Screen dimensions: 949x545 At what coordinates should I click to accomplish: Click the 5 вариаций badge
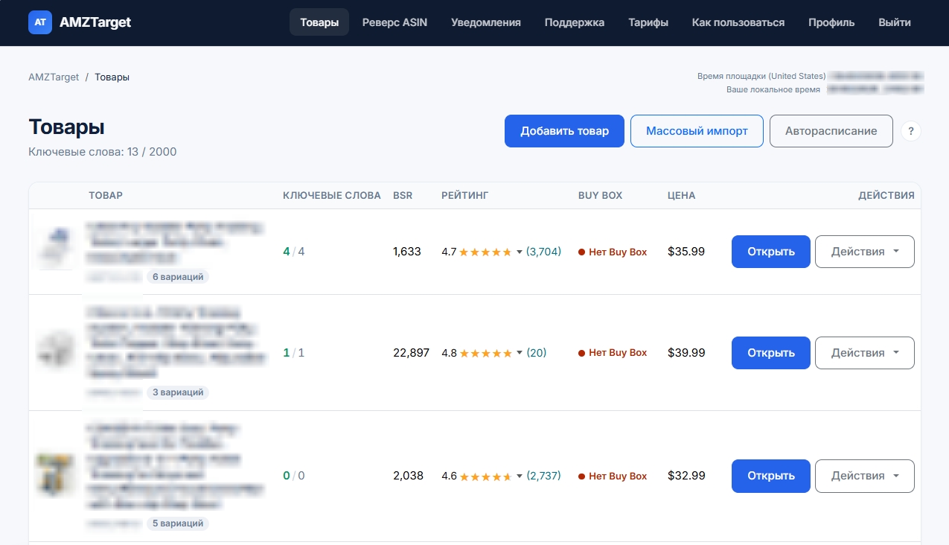pyautogui.click(x=178, y=523)
